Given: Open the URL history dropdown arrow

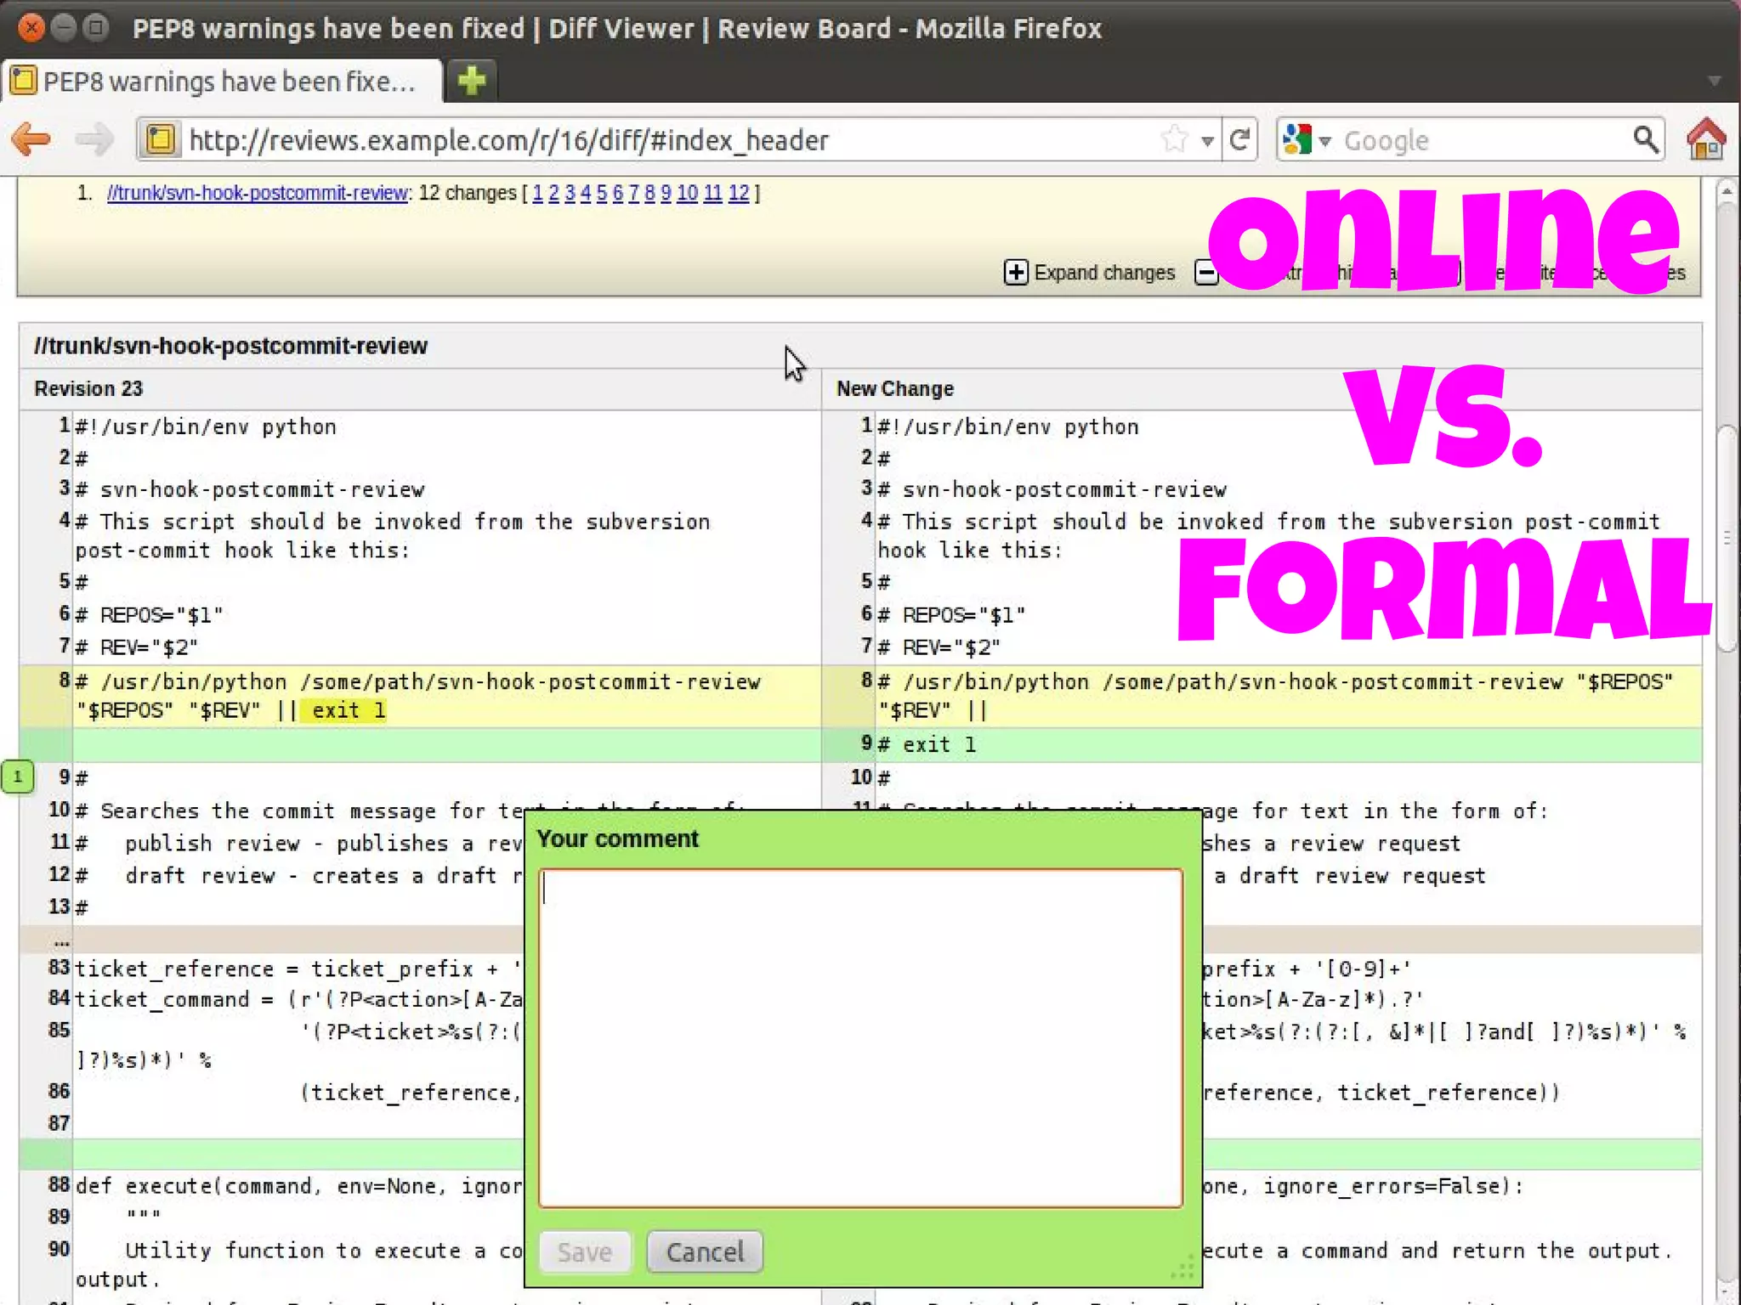Looking at the screenshot, I should pos(1207,141).
